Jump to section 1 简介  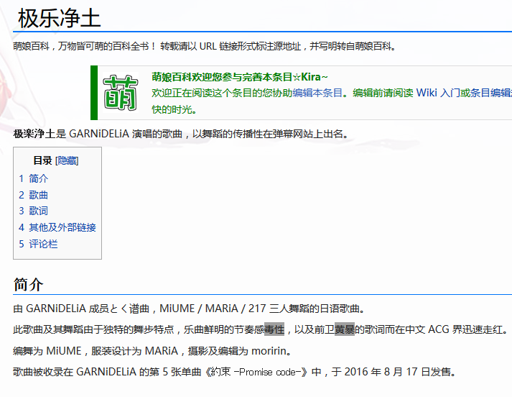point(33,178)
